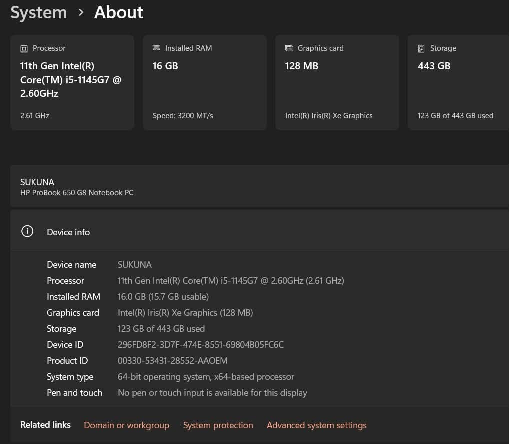Open the Processor summary card

tap(72, 83)
